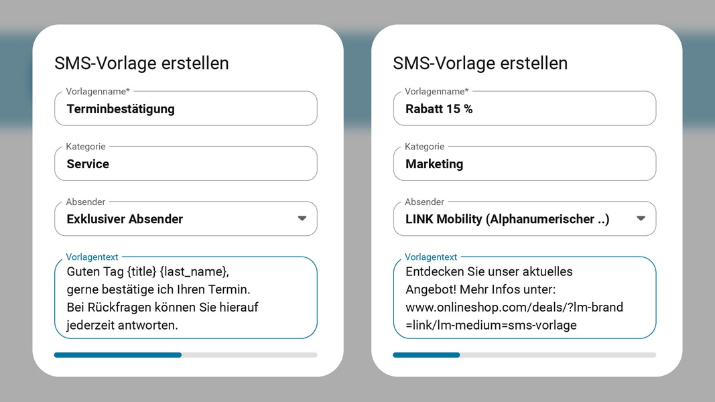Click the right card's character count progress bar
Screen dimensions: 715x402
525,354
